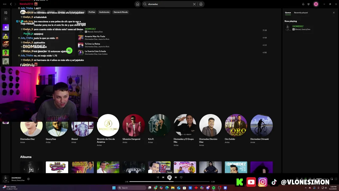339x191 pixels.
Task: Open the Exhibition album cover
Action: click(x=133, y=167)
